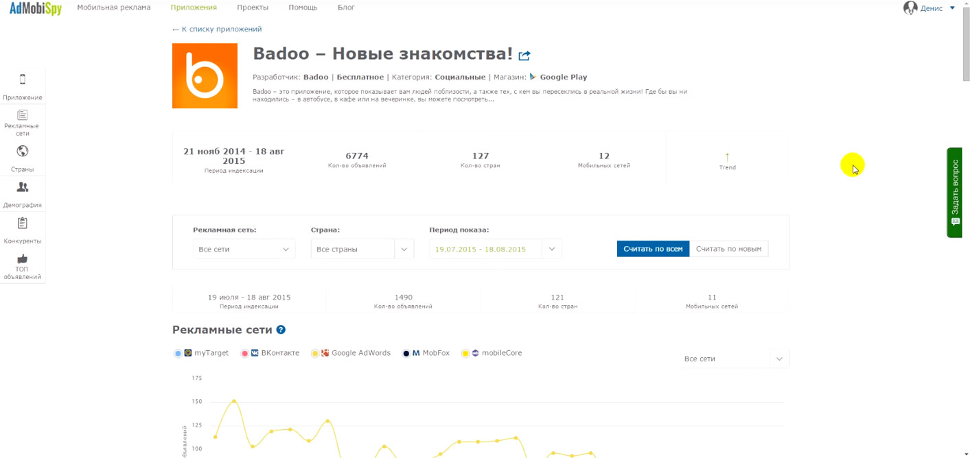970x458 pixels.
Task: Click the Google Play store icon
Action: coord(533,77)
